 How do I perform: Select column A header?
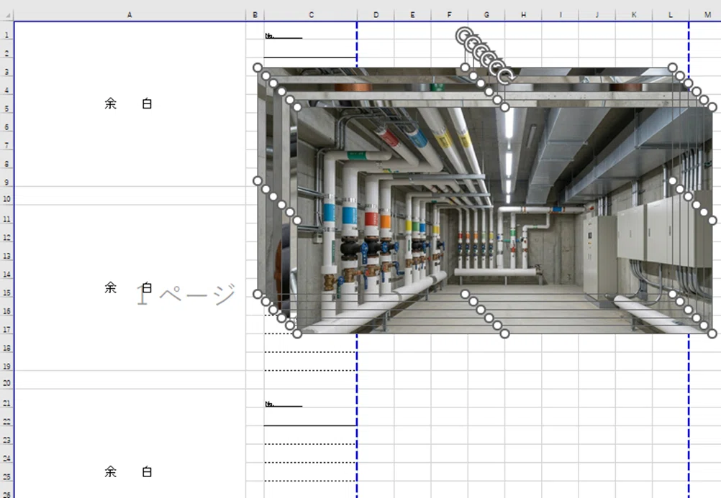pos(130,15)
